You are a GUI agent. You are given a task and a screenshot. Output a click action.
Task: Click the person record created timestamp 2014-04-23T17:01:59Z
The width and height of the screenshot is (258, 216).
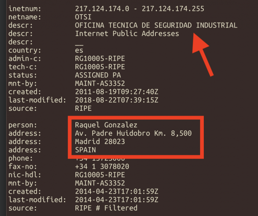[117, 191]
